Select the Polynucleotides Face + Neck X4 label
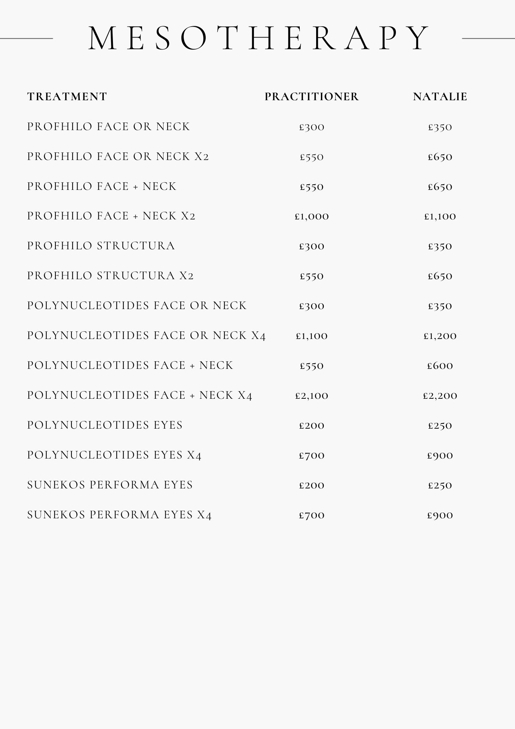The image size is (515, 729). (x=139, y=395)
